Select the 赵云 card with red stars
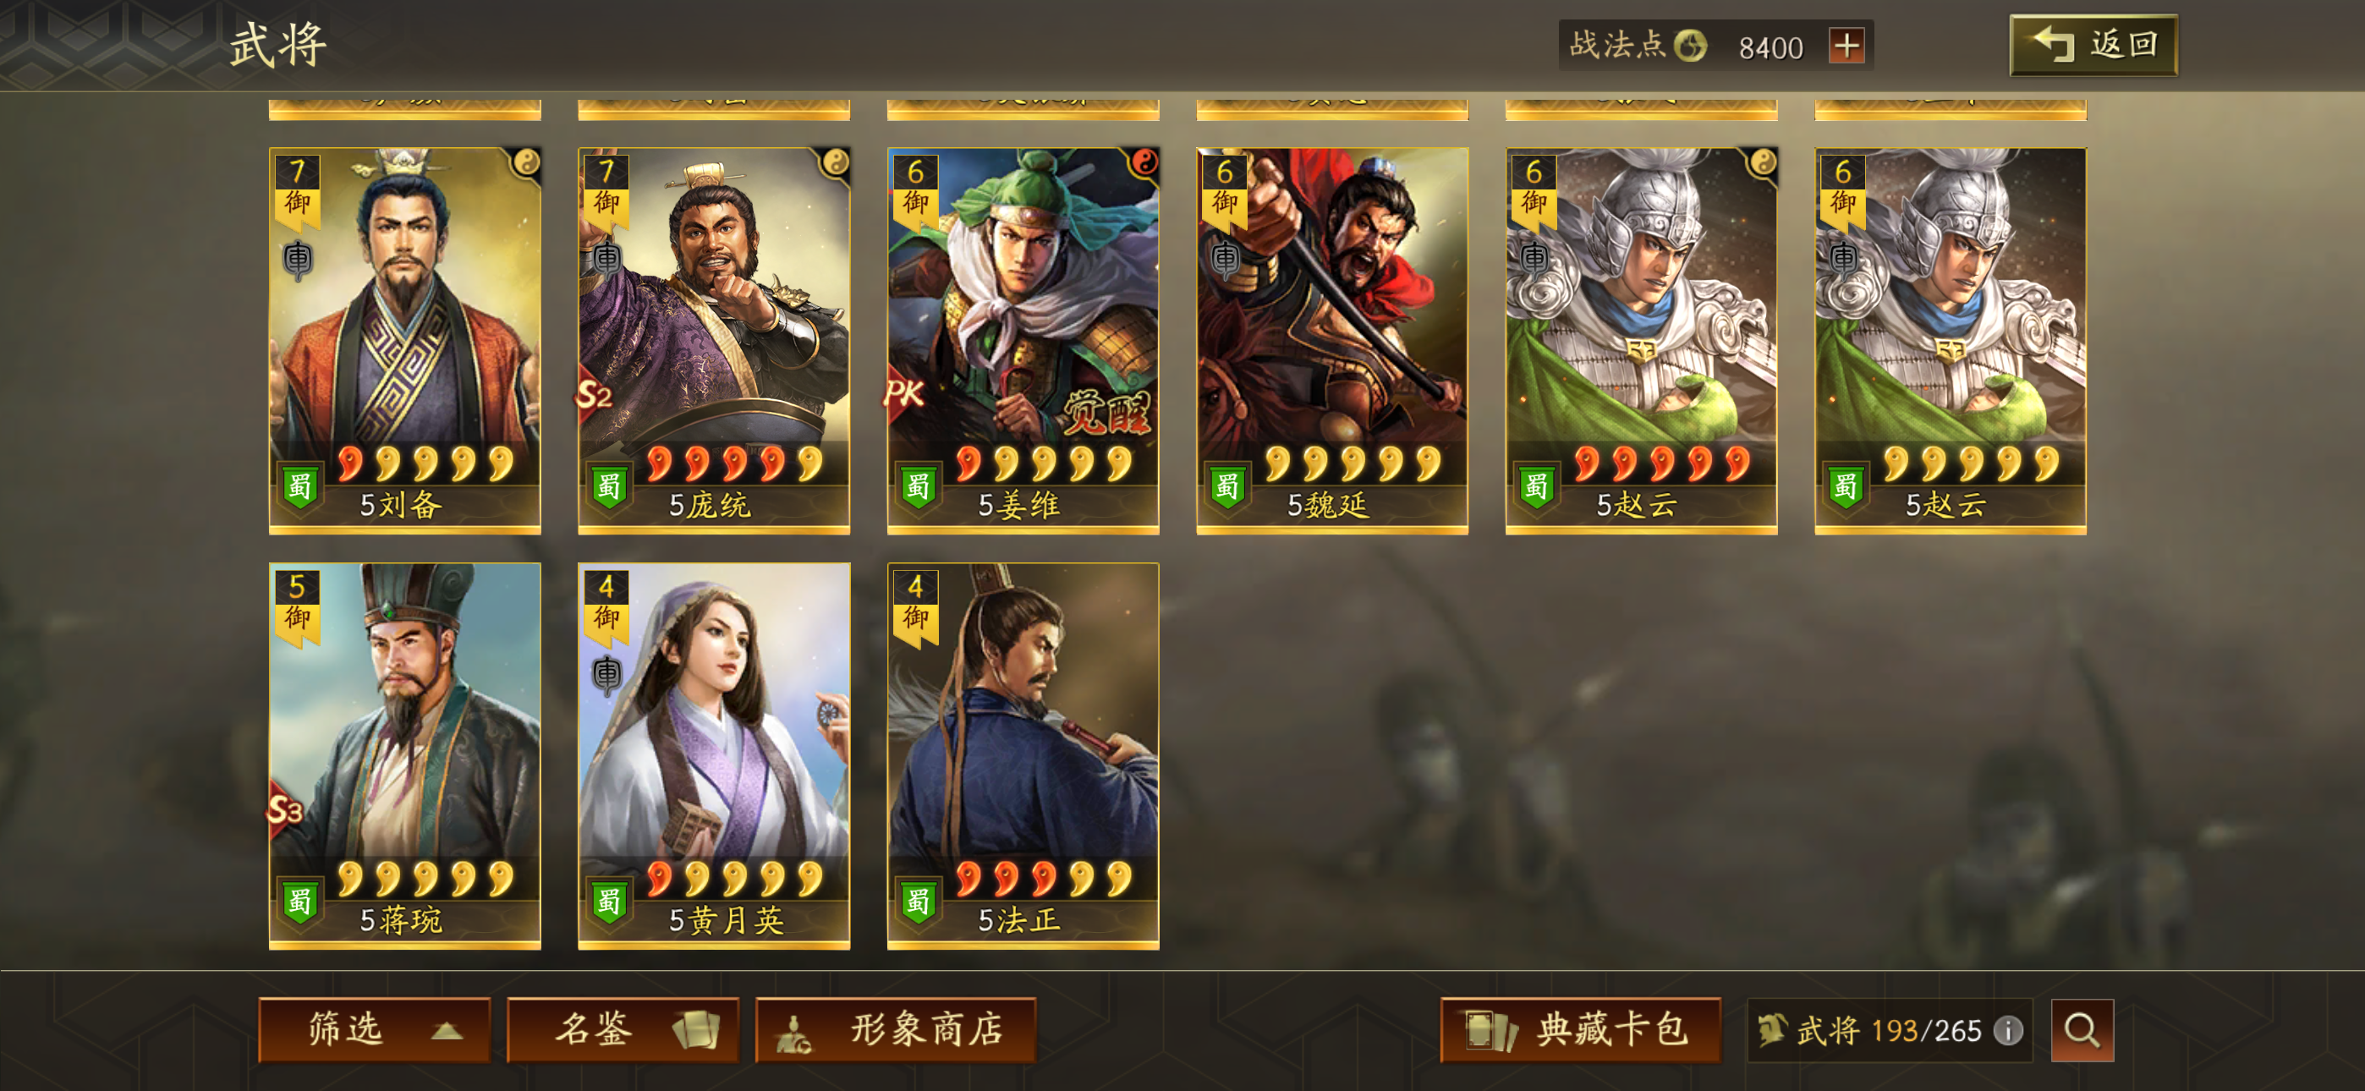The width and height of the screenshot is (2365, 1091). click(x=1642, y=341)
